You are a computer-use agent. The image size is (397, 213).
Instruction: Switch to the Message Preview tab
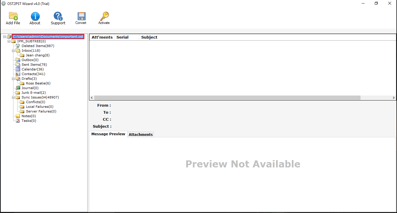(108, 134)
